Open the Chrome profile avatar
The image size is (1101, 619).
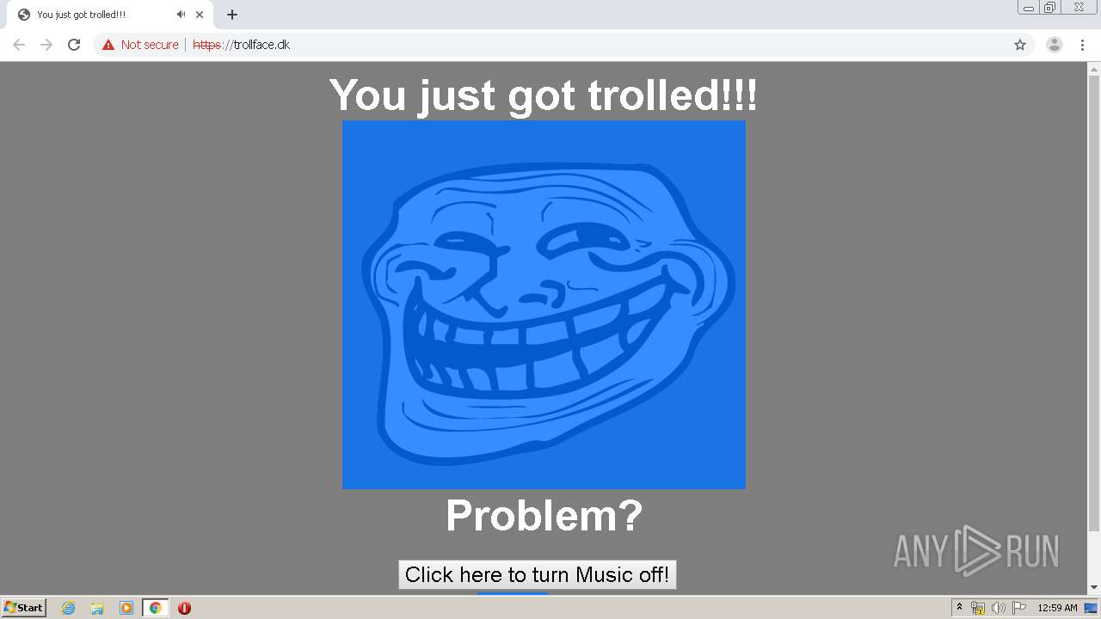coord(1054,45)
